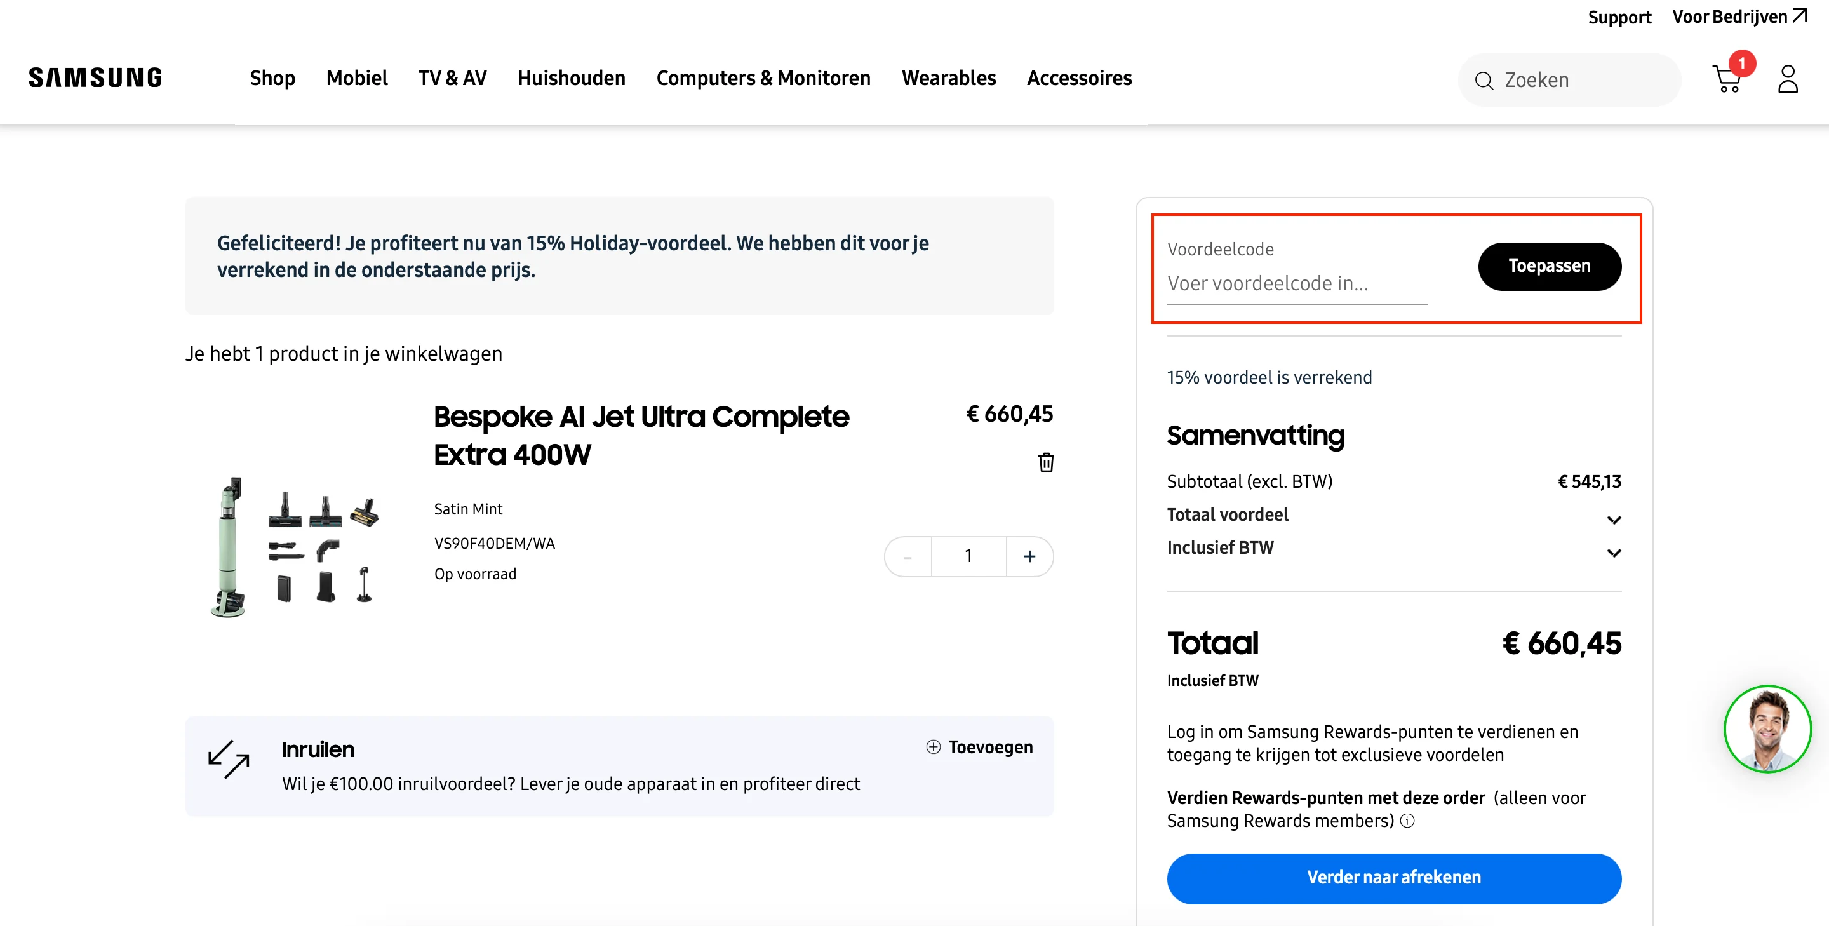The image size is (1829, 926).
Task: Delete the vacuum using the trash icon
Action: 1045,462
